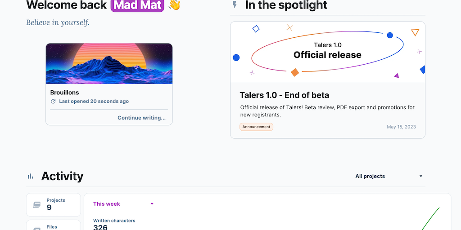Click the waving hand emoji

click(x=174, y=5)
